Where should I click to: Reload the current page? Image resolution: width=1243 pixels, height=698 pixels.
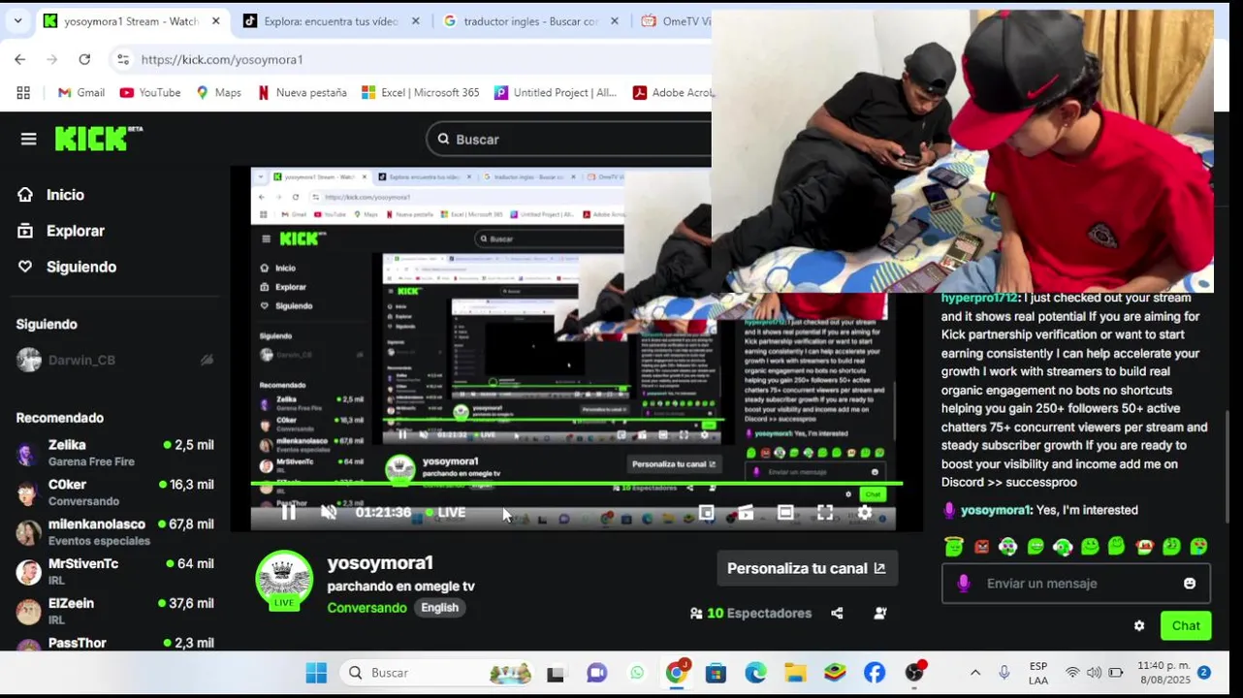(84, 59)
